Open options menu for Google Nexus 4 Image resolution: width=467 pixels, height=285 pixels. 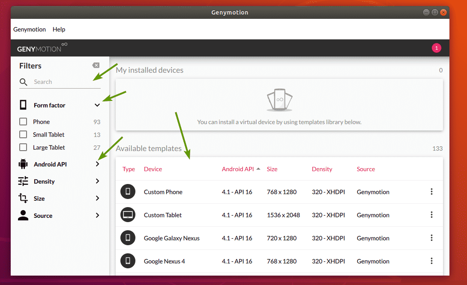pyautogui.click(x=431, y=261)
